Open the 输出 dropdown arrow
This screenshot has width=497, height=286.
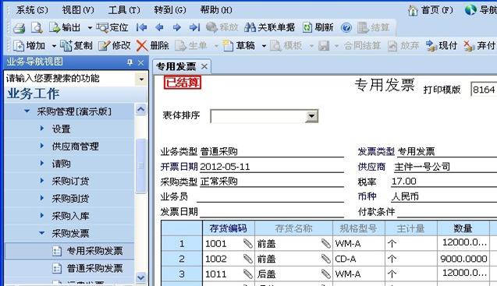[x=90, y=28]
